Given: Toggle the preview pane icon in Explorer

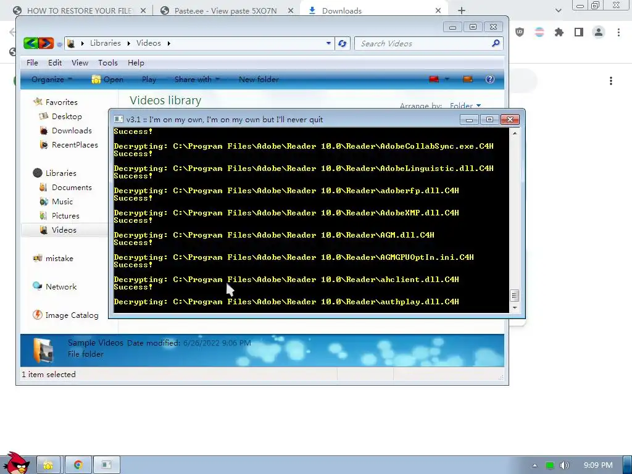Looking at the screenshot, I should click(x=468, y=79).
